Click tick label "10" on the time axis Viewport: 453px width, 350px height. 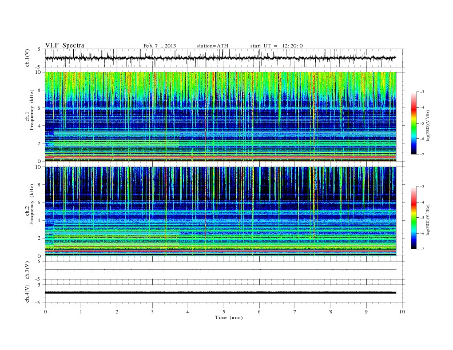[x=402, y=312]
